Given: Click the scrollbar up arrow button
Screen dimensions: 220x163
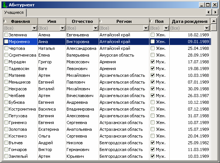Looking at the screenshot, I should pyautogui.click(x=214, y=21).
